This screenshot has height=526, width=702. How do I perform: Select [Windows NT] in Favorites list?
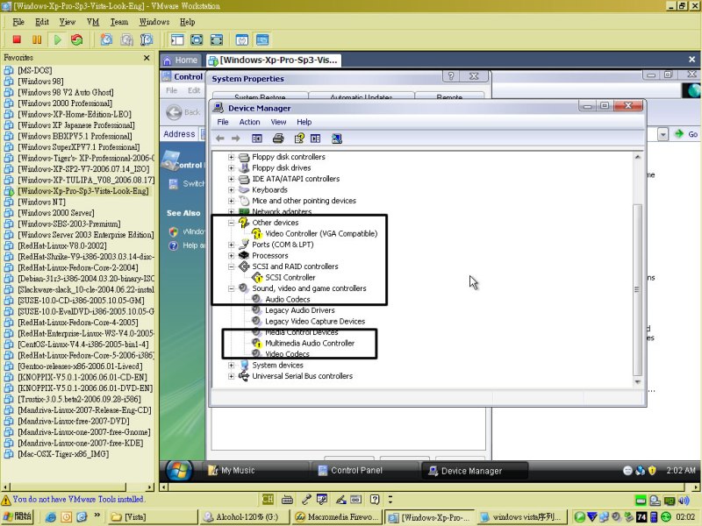tap(41, 202)
